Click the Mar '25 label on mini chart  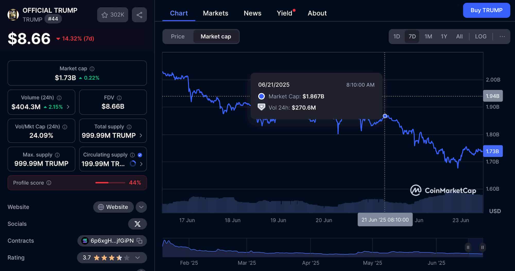pos(247,263)
